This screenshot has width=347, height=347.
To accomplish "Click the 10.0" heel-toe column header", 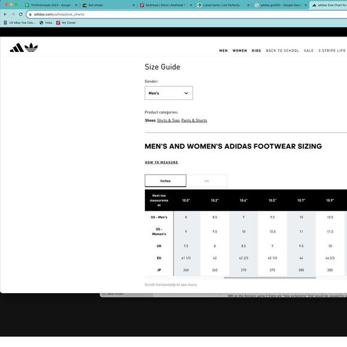I will (186, 200).
